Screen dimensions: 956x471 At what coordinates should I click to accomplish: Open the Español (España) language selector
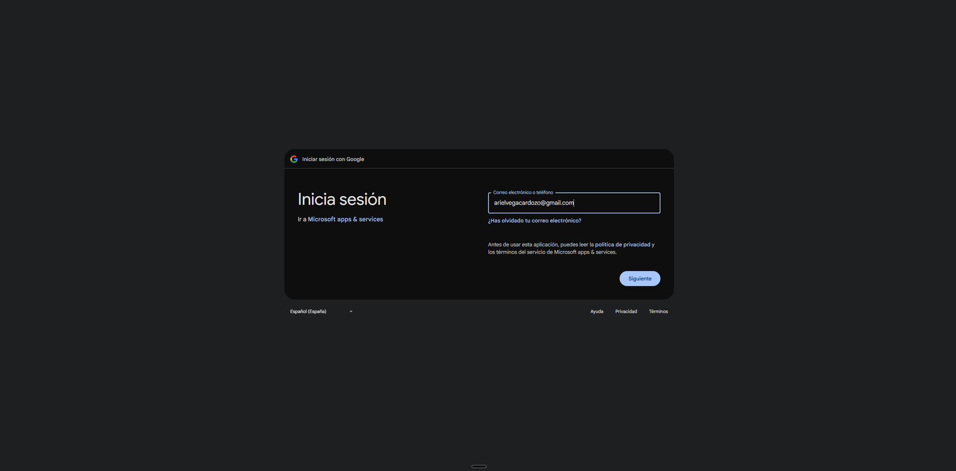tap(321, 311)
